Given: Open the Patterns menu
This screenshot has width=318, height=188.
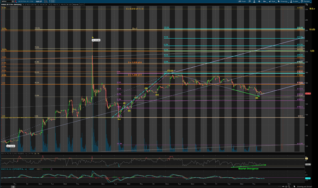Looking at the screenshot, I should (x=305, y=1).
